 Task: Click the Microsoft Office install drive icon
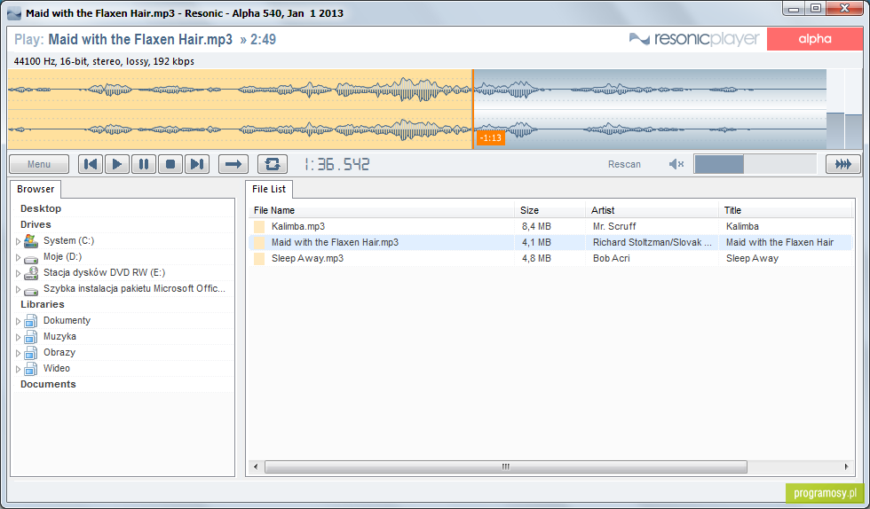pyautogui.click(x=31, y=290)
